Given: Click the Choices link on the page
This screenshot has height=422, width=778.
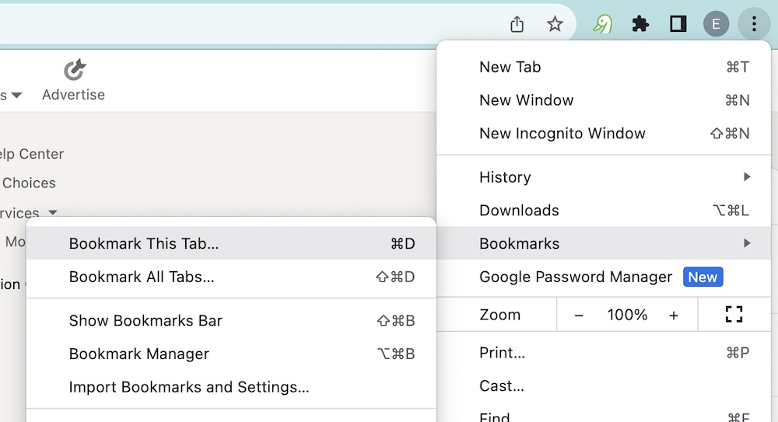Looking at the screenshot, I should (x=29, y=183).
